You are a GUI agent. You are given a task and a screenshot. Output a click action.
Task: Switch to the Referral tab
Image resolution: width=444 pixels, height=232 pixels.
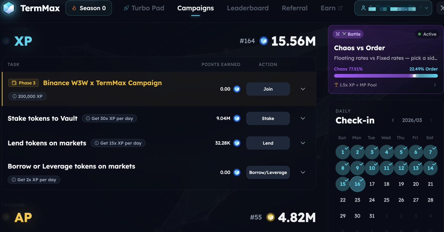(x=294, y=8)
